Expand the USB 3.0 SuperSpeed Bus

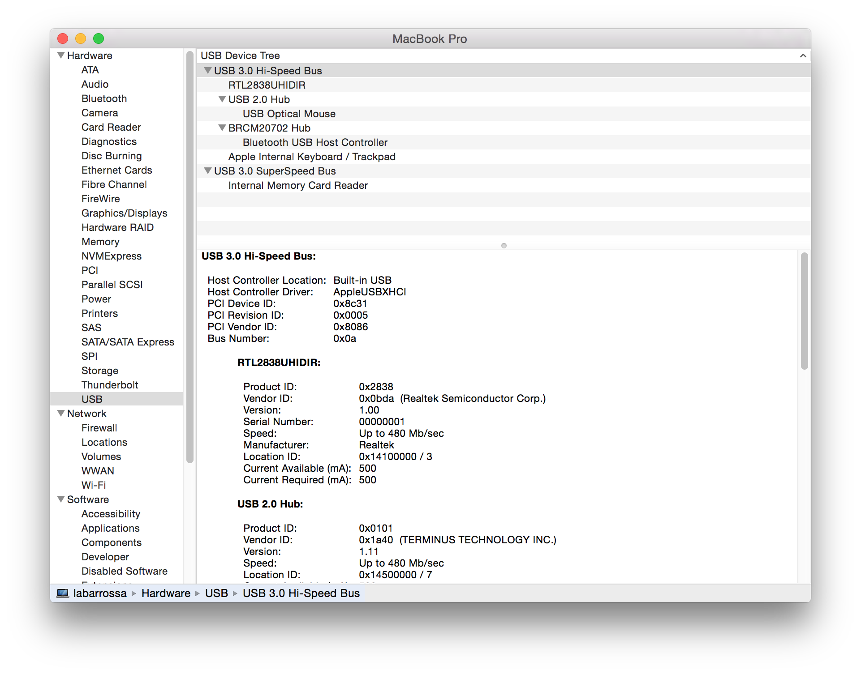click(206, 171)
